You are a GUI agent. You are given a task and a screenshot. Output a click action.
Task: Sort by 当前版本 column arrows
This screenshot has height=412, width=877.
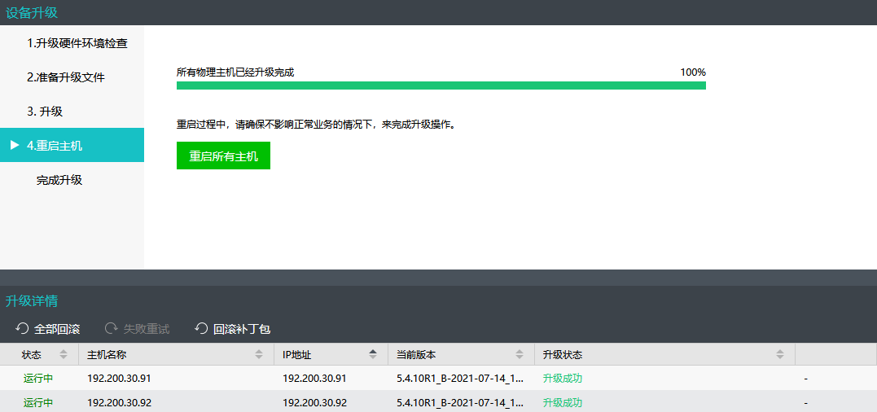click(520, 355)
